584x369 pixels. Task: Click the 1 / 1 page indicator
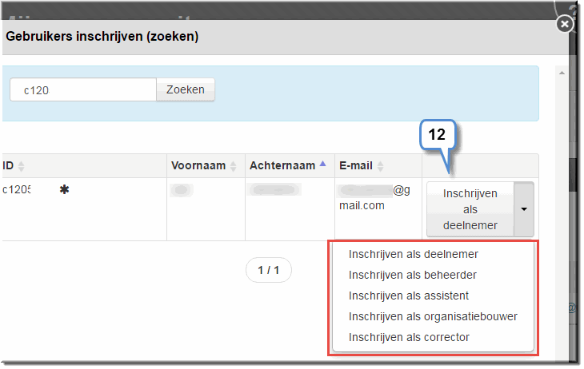coord(269,270)
